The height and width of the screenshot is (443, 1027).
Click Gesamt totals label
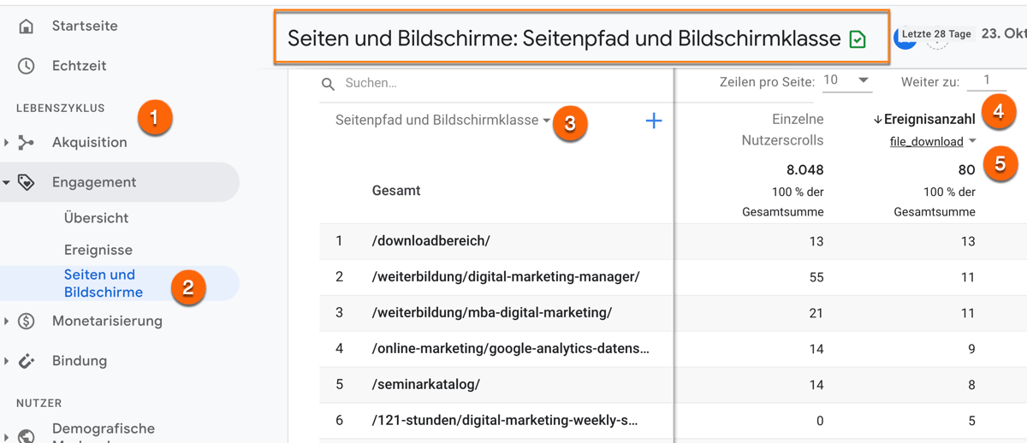(x=396, y=191)
